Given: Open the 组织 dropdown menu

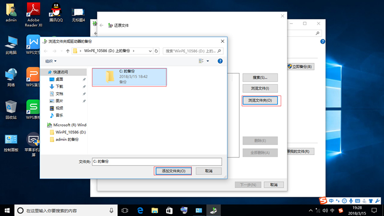Looking at the screenshot, I should click(51, 61).
